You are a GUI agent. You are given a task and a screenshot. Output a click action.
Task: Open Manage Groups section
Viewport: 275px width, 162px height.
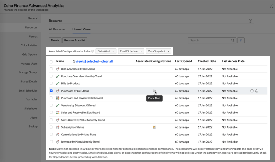tap(21, 72)
